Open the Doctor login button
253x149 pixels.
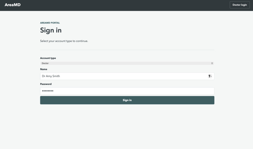pos(240,5)
